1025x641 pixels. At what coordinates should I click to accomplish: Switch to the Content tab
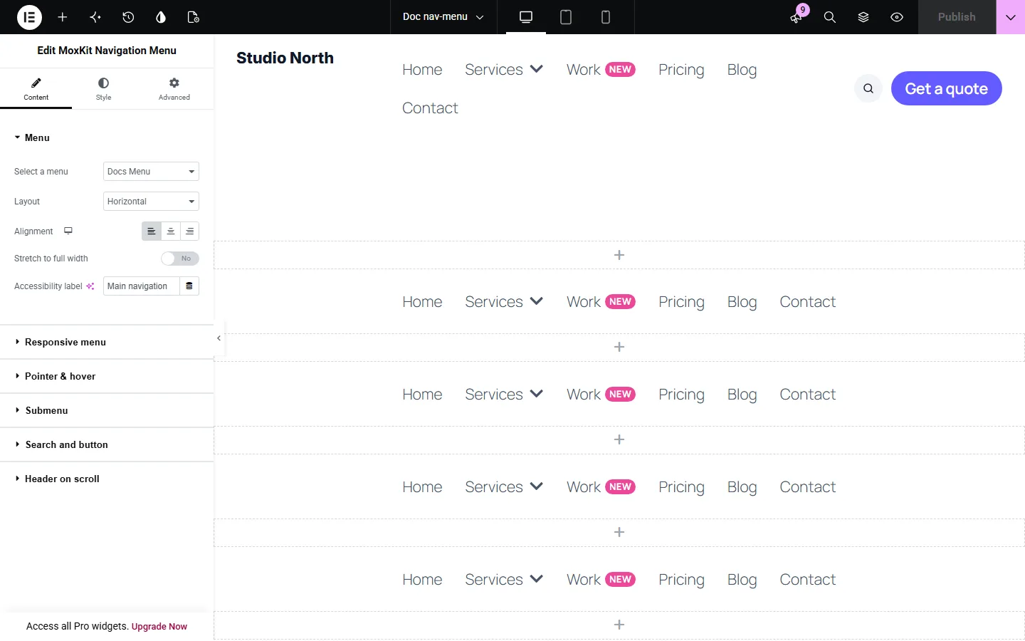(36, 89)
